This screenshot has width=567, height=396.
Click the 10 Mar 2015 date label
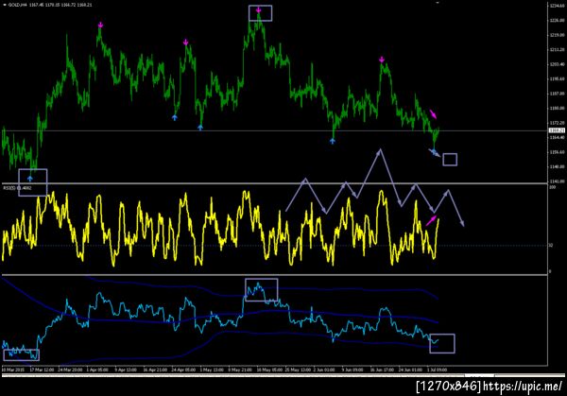pyautogui.click(x=13, y=370)
